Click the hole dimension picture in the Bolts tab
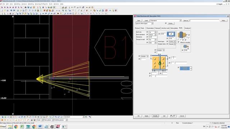 click(171, 34)
